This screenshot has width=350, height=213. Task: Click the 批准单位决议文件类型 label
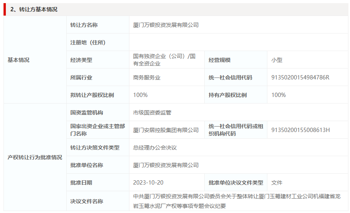pos(236,183)
